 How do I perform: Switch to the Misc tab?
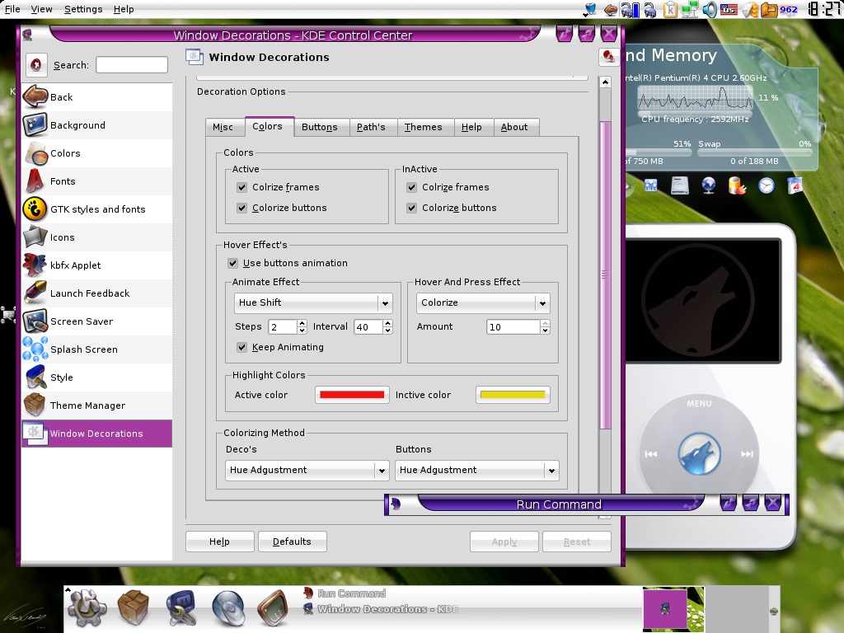223,127
